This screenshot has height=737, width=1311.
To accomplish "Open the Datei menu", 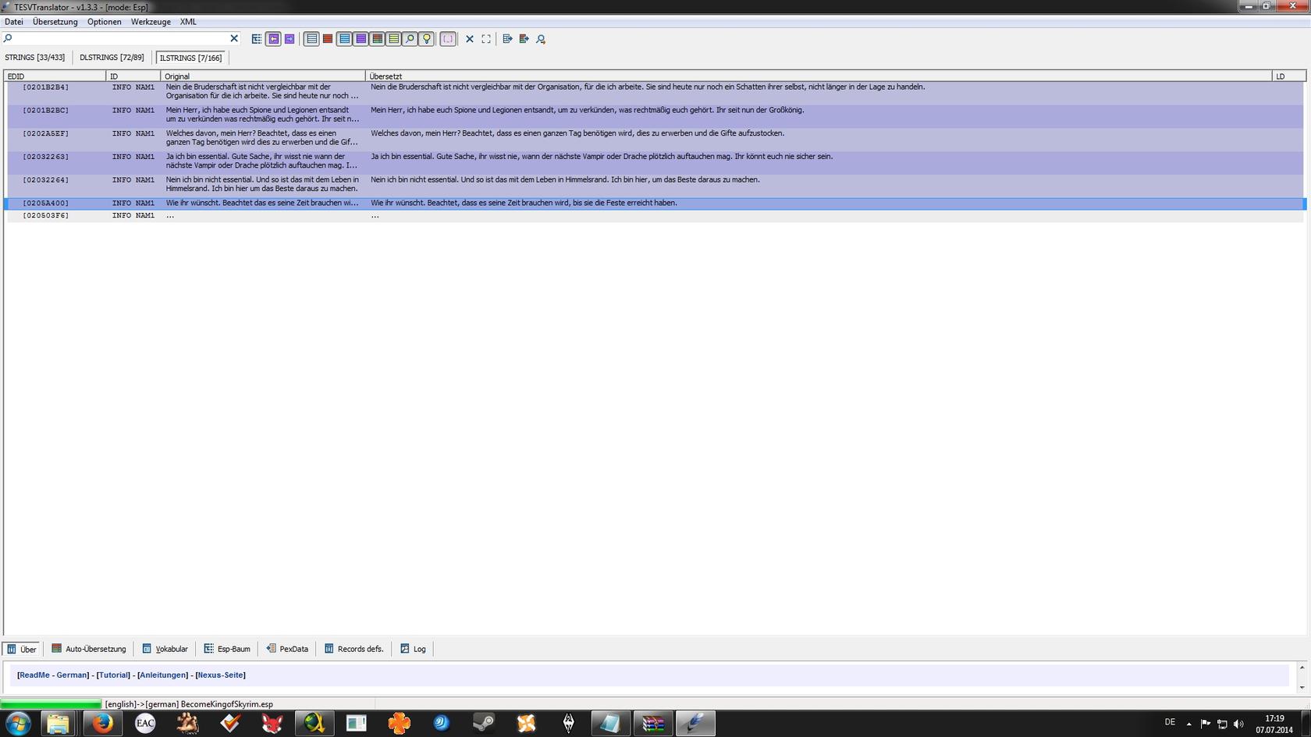I will coord(14,22).
